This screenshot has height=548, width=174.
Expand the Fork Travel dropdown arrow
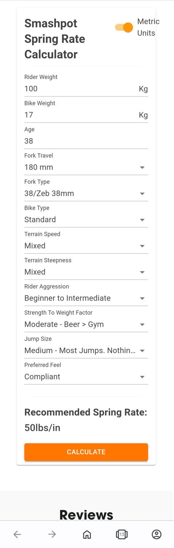(142, 167)
